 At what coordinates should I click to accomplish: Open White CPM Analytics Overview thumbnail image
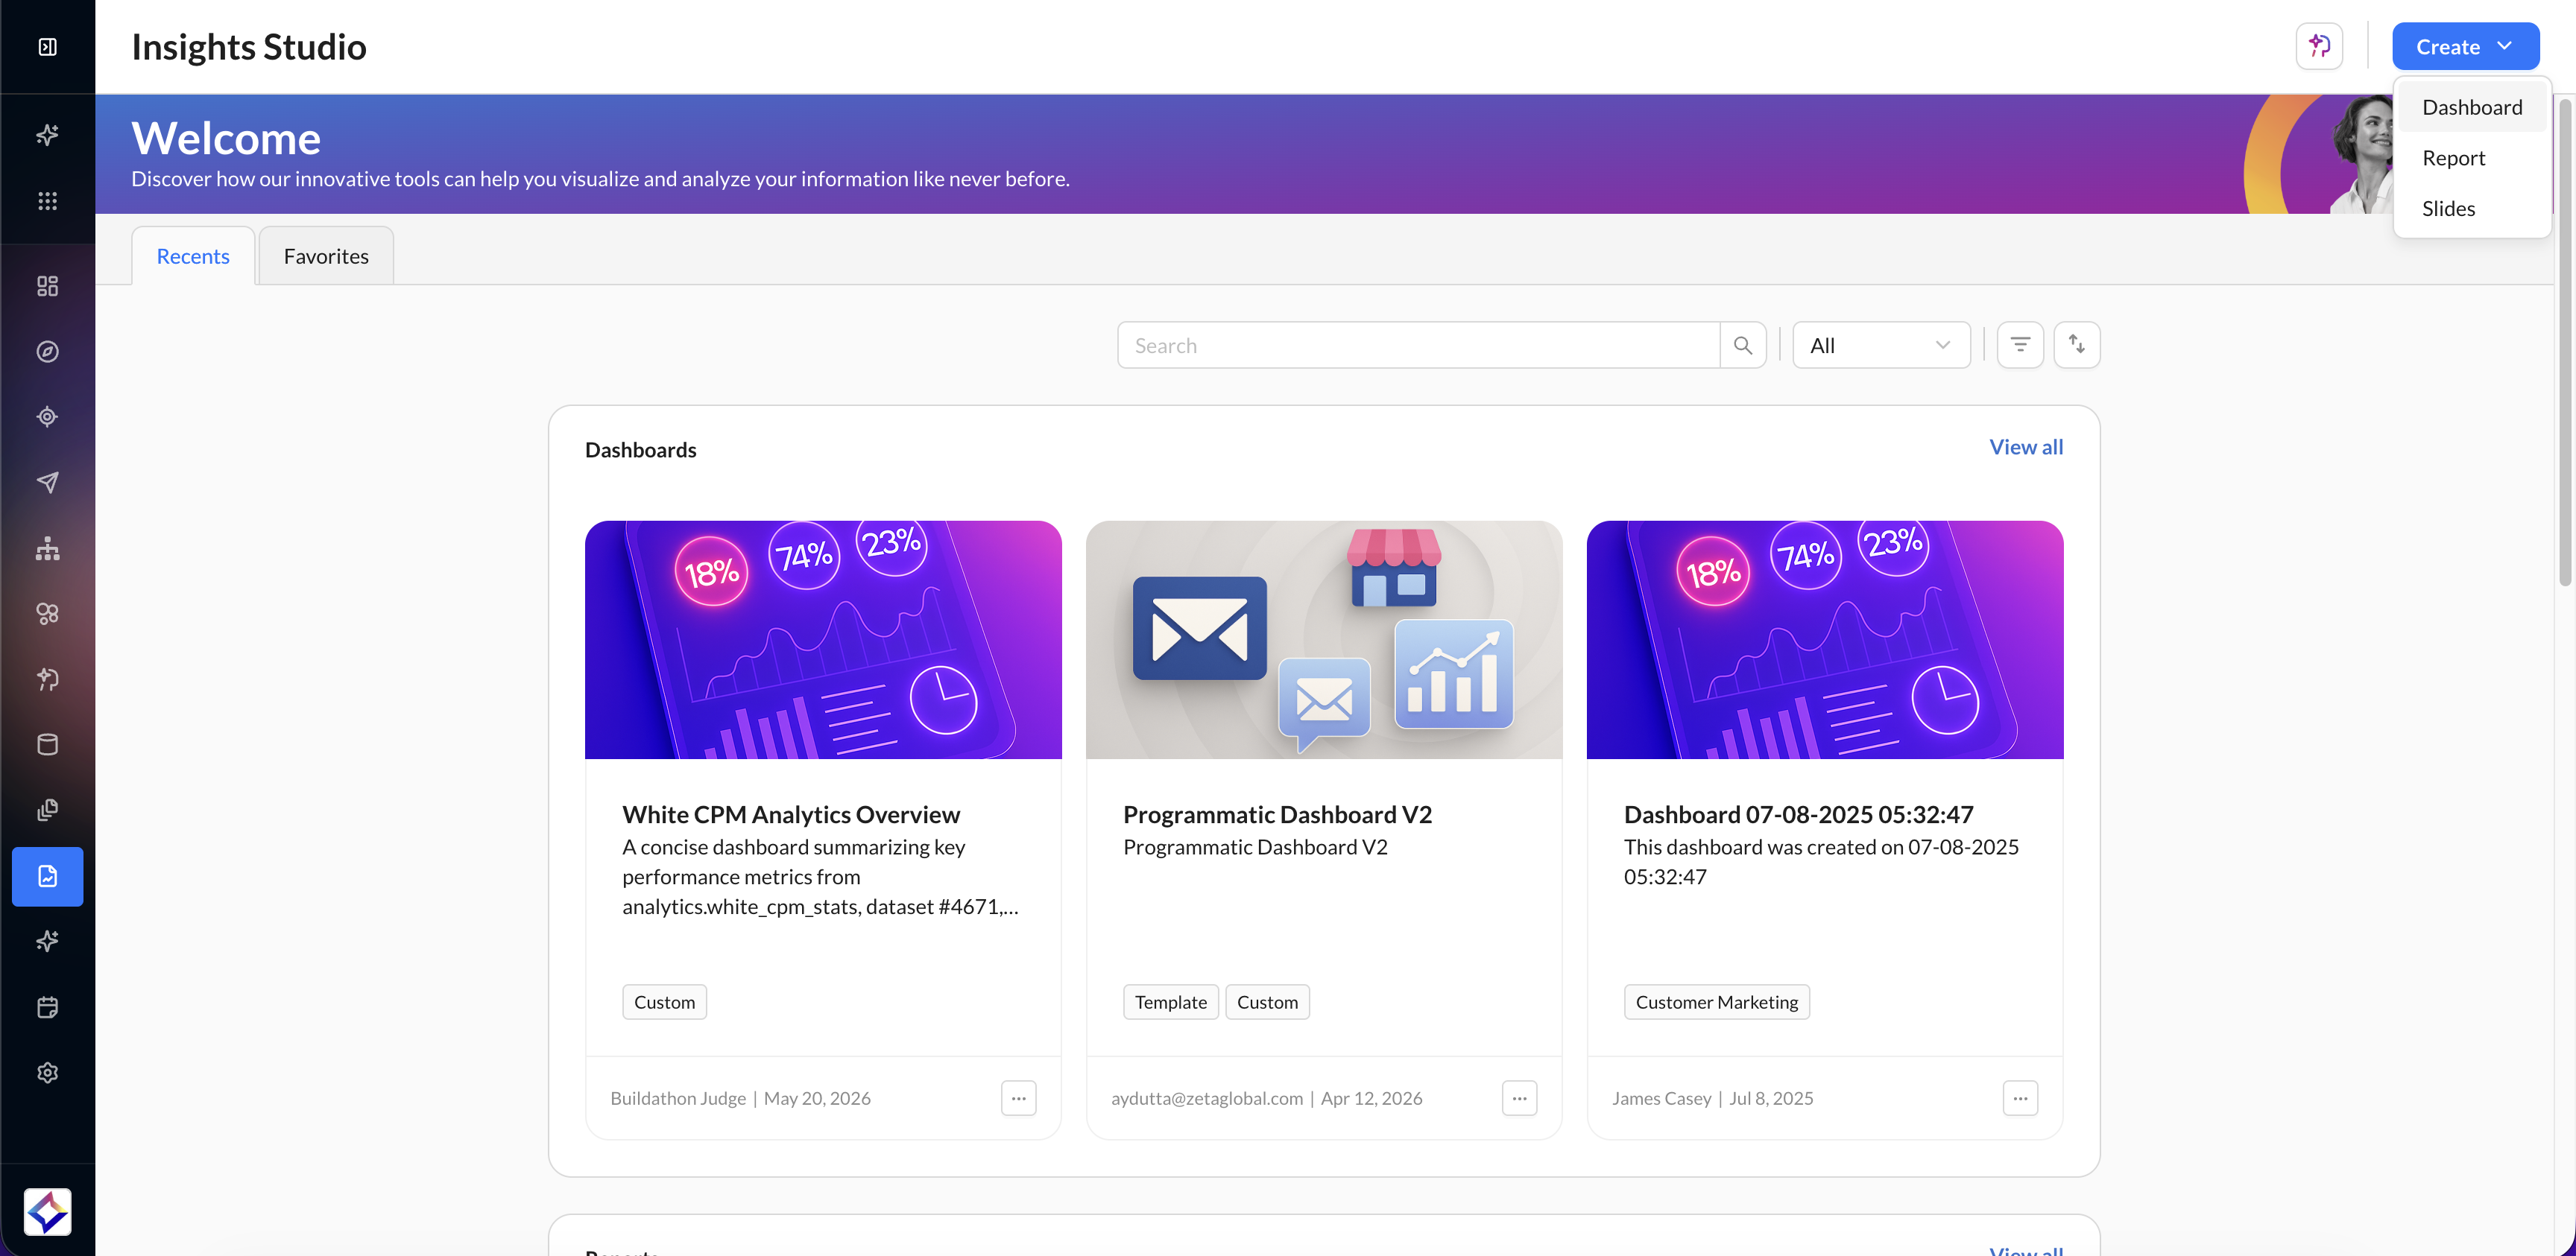[823, 639]
